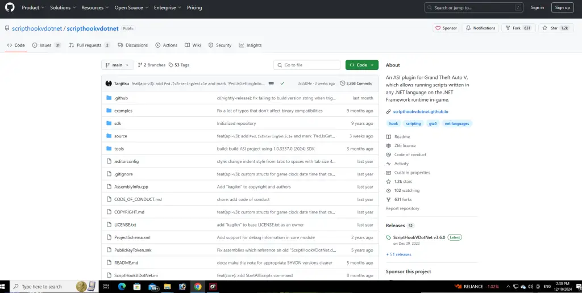582x293 pixels.
Task: Click the hook topic tag
Action: point(393,124)
